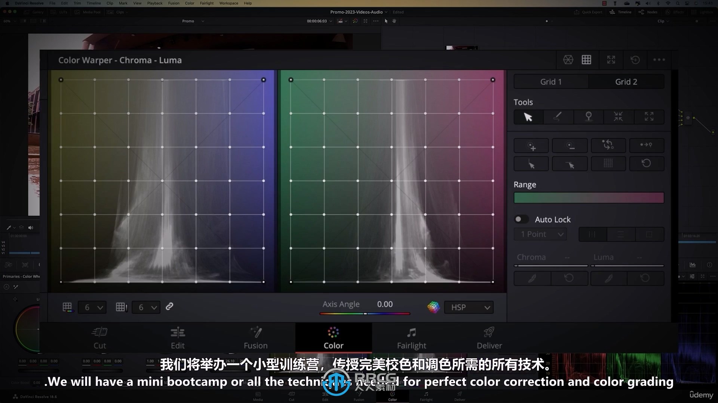Click the Nodes button in top toolbar
Image resolution: width=718 pixels, height=403 pixels.
pos(648,12)
